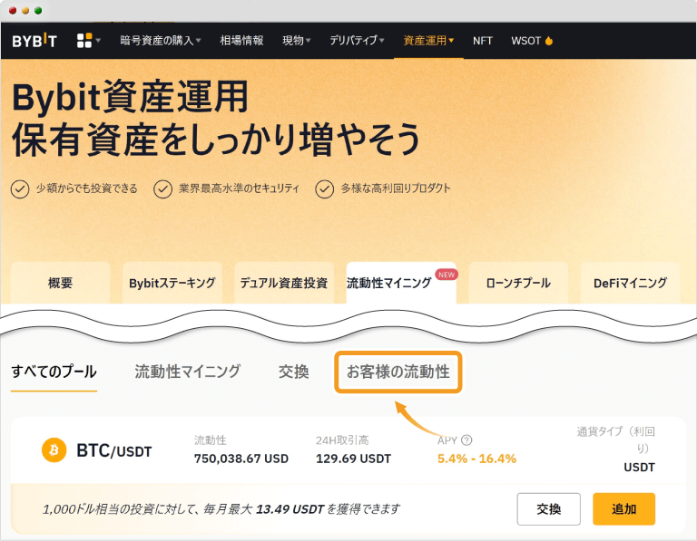This screenshot has height=541, width=697.
Task: Expand arrow next to apps grid
Action: (98, 41)
